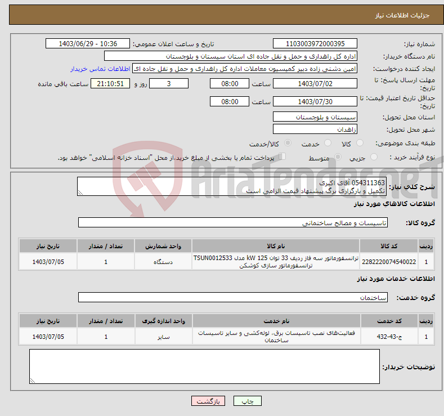444x416 pixels.
Task: Click the delivery city field زاهدان
Action: pos(315,129)
